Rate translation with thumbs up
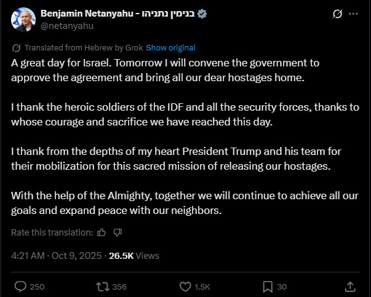This screenshot has height=297, width=371. click(x=102, y=232)
